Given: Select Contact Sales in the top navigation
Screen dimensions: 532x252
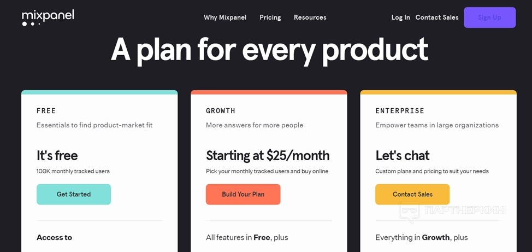Looking at the screenshot, I should coord(436,17).
